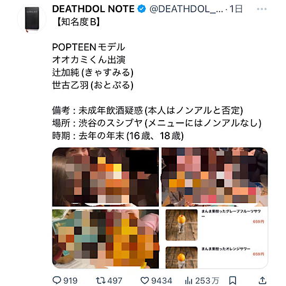This screenshot has height=286, width=286.
Task: Tap the retweet arrows icon
Action: click(x=100, y=280)
